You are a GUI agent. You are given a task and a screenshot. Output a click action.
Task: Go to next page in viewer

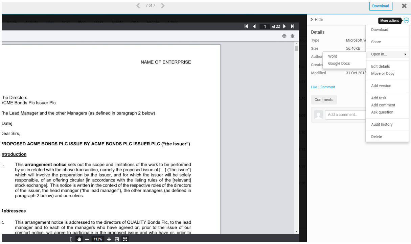click(x=284, y=26)
